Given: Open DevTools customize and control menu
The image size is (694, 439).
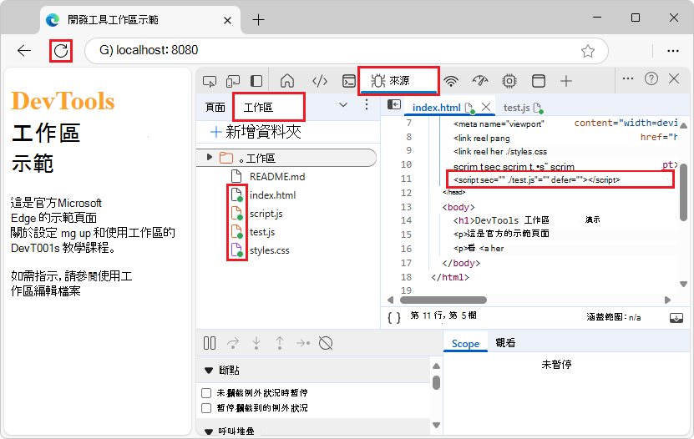Looking at the screenshot, I should point(628,78).
